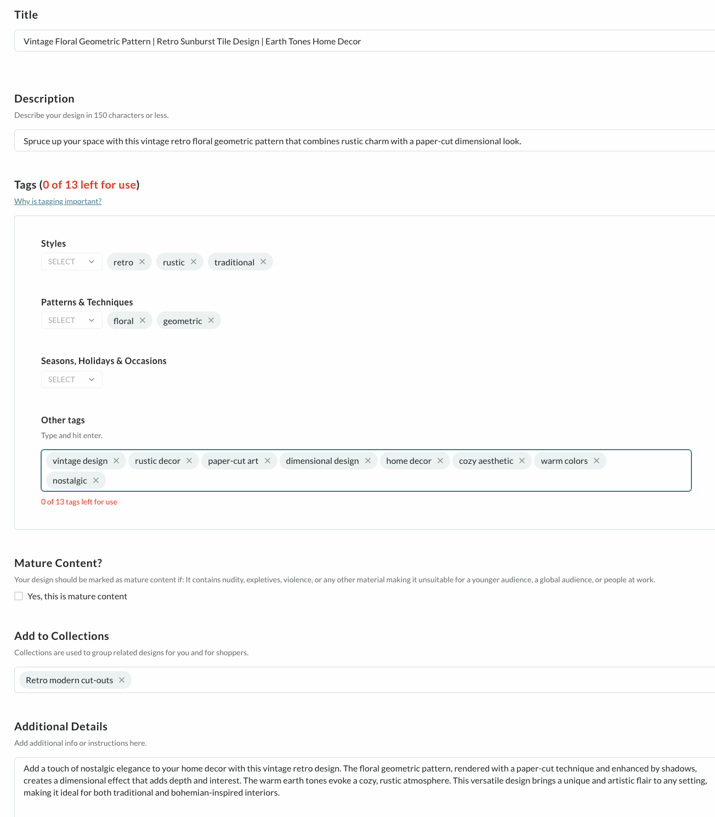Open Patterns & Techniques SELECT dropdown
This screenshot has width=715, height=817.
pyautogui.click(x=72, y=320)
